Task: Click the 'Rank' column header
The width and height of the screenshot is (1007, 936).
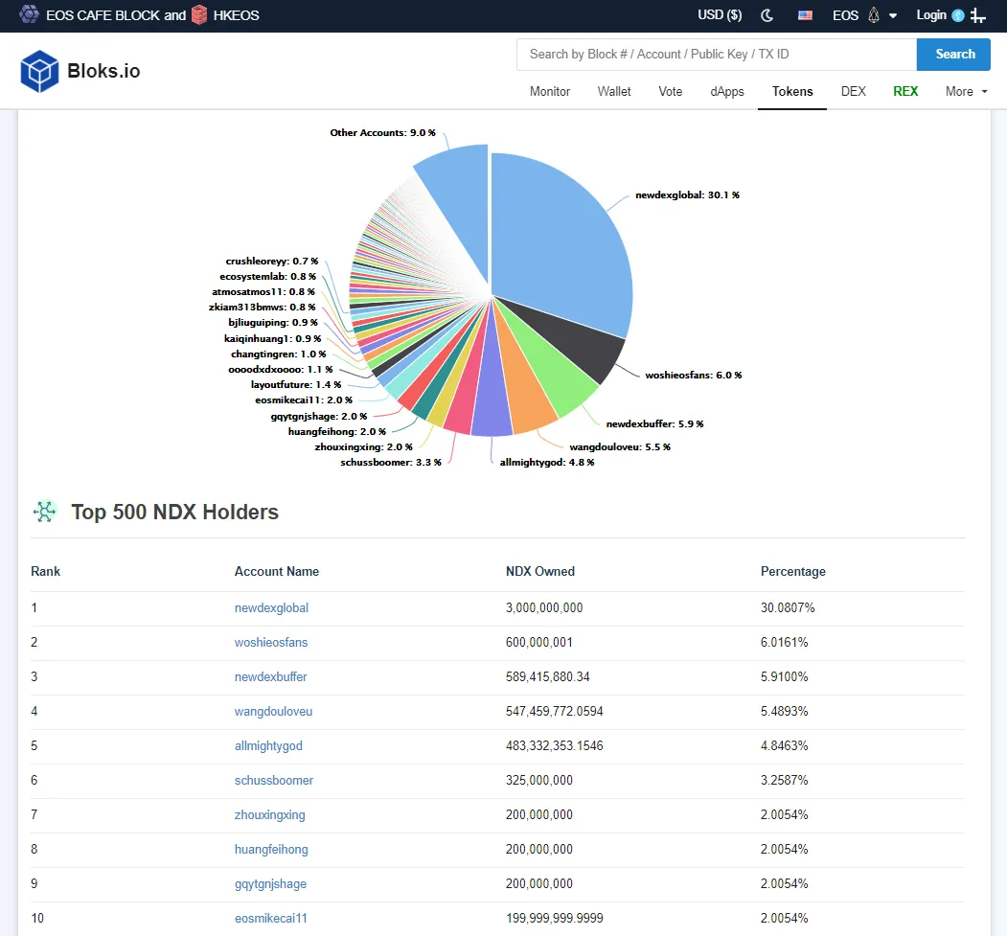Action: [46, 571]
